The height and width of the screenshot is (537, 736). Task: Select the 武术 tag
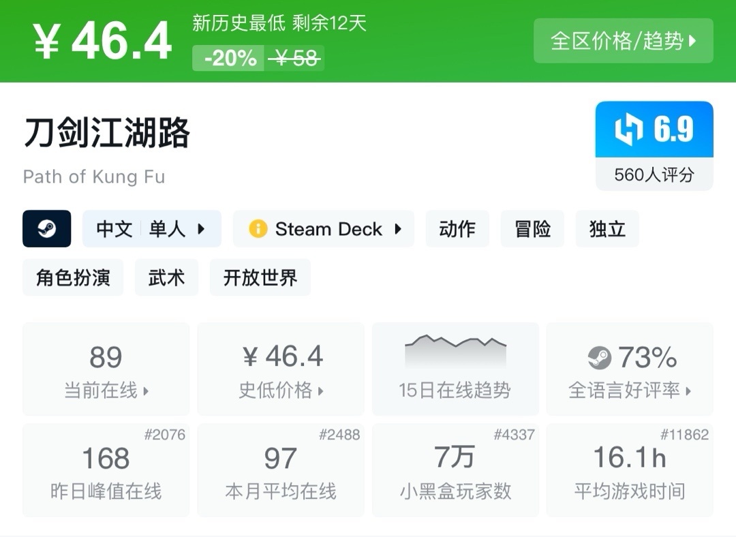pos(166,277)
